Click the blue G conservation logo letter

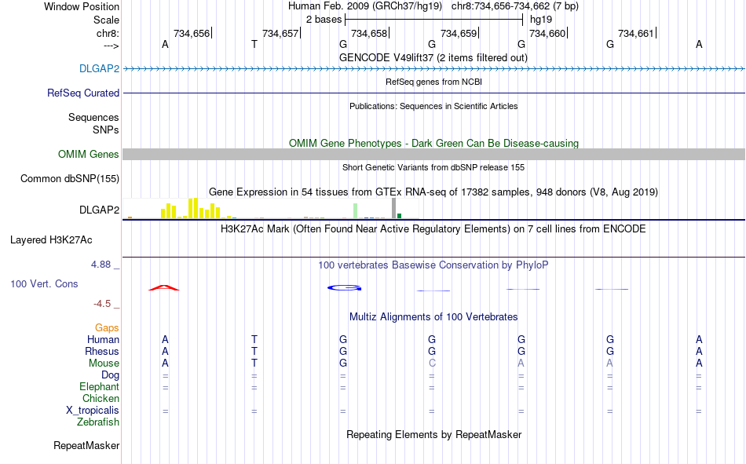coord(345,287)
